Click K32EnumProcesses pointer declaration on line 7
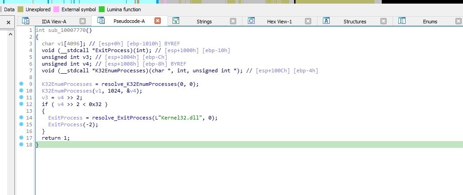 [x=143, y=71]
